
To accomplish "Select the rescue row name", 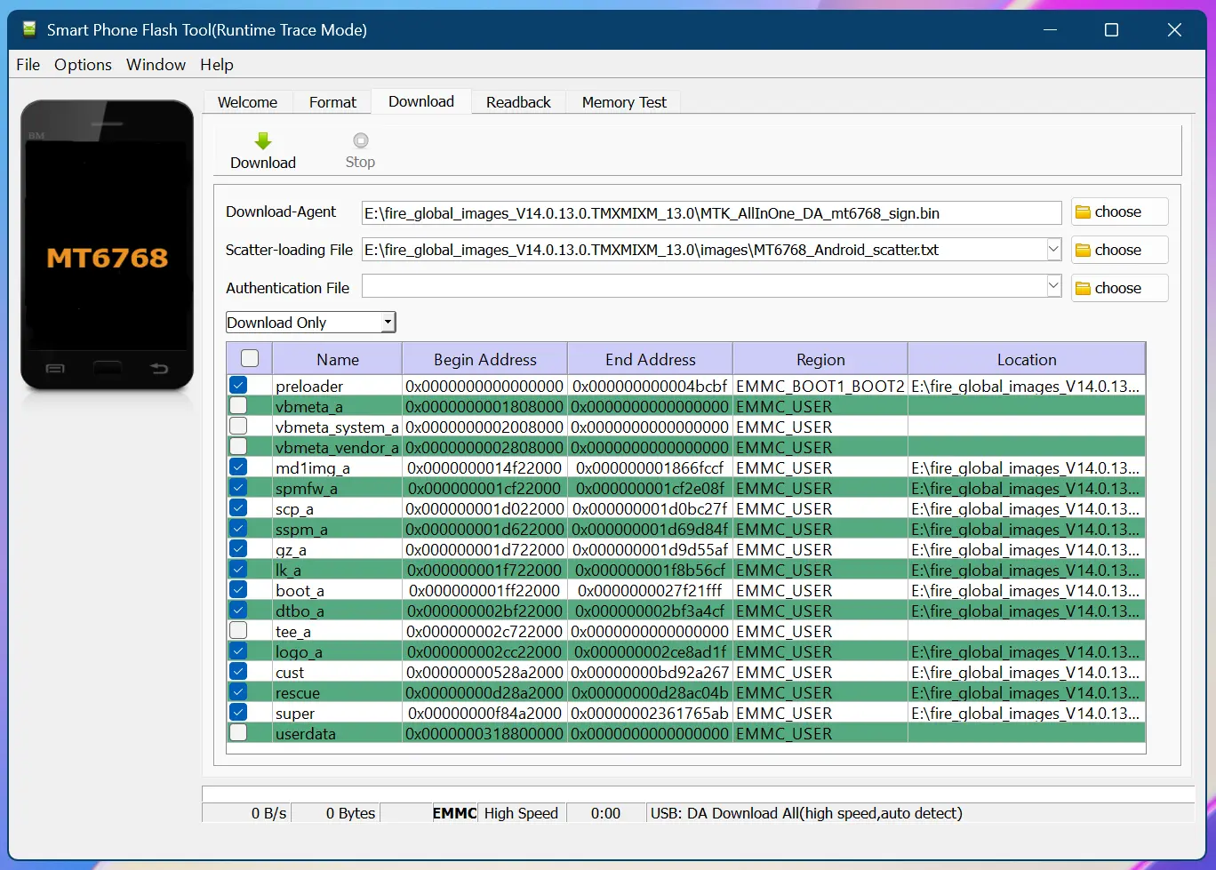I will 298,692.
